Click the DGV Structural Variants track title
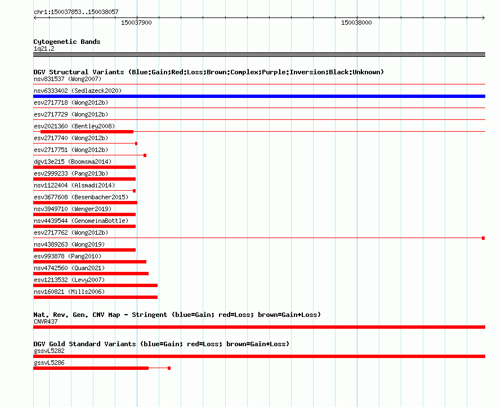This screenshot has width=501, height=407. [208, 72]
